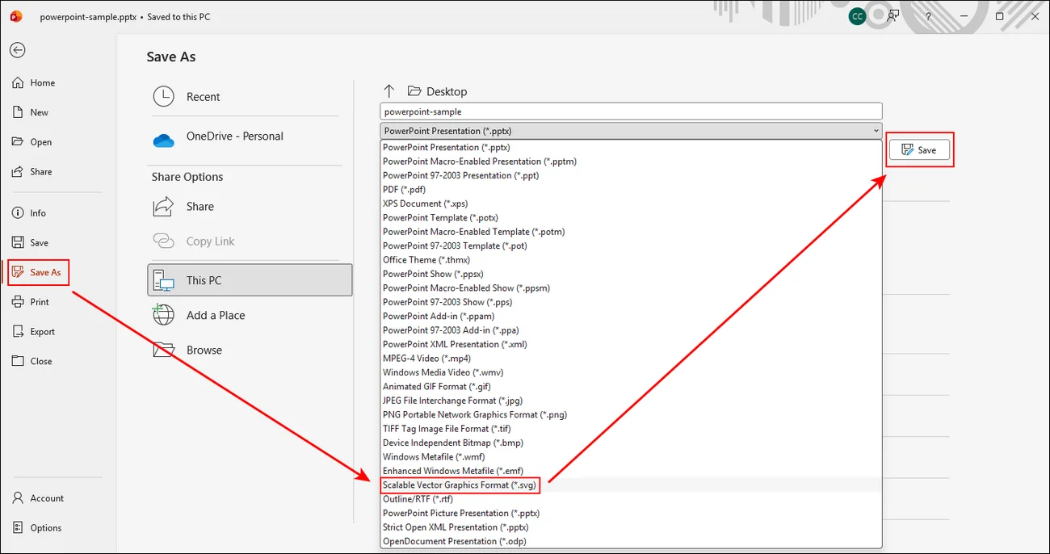Viewport: 1050px width, 554px height.
Task: Select PowerPoint 97-2003 Show (*.pps)
Action: [x=631, y=302]
